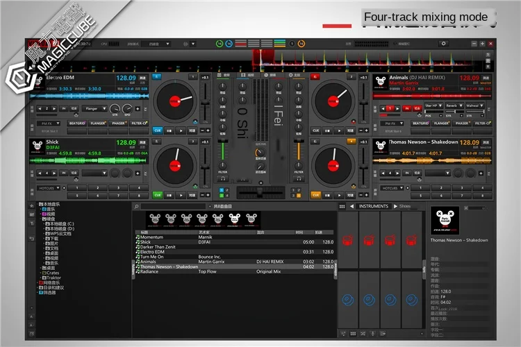Select the Thomas Newson – Shakedown row
This screenshot has height=347, width=521.
pos(234,266)
